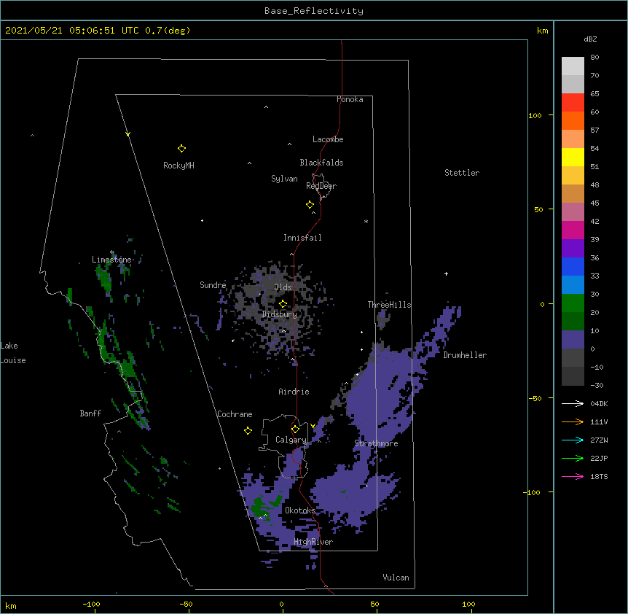Click the Blackfalds label
628x614 pixels.
click(x=321, y=163)
